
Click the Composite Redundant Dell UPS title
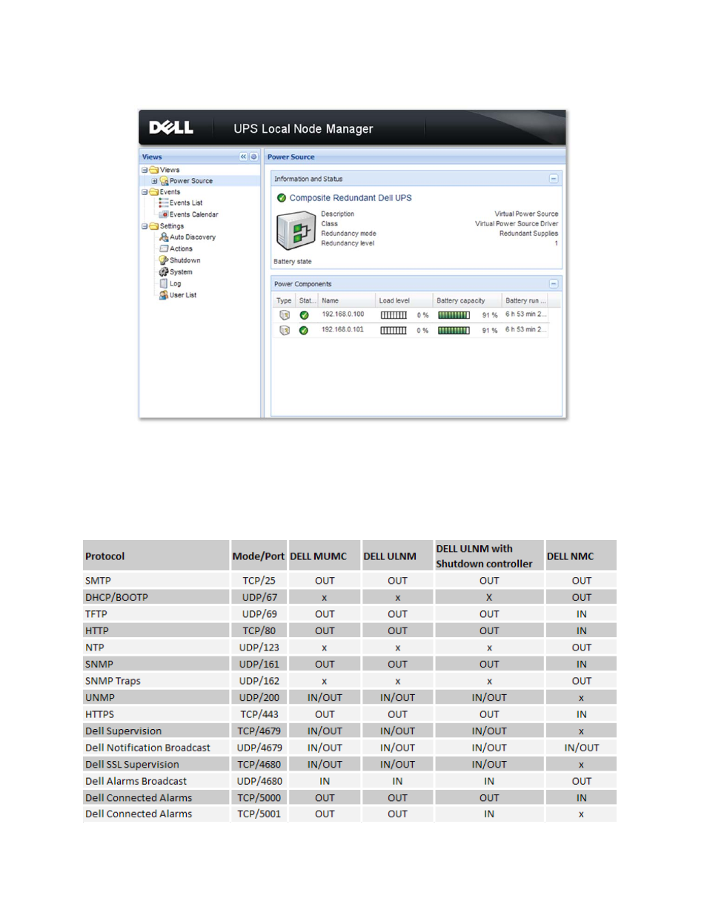351,198
